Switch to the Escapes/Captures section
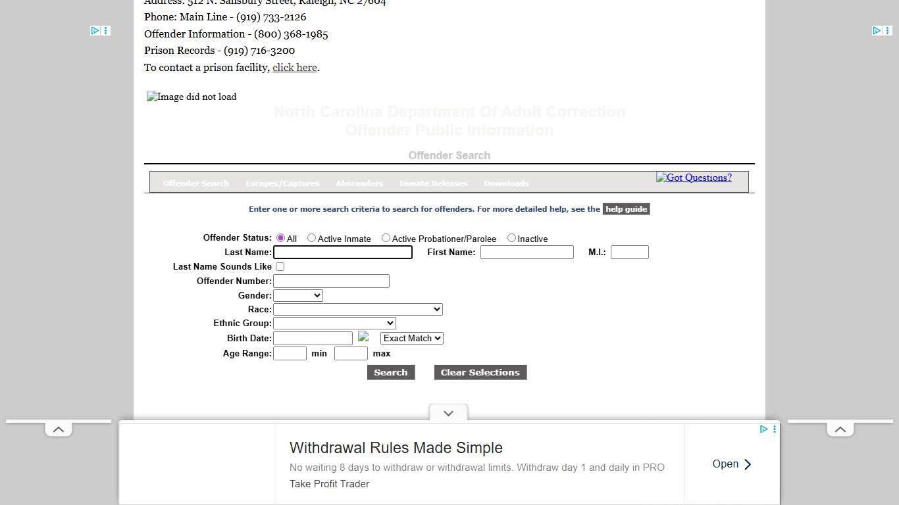The width and height of the screenshot is (899, 505). (x=282, y=183)
